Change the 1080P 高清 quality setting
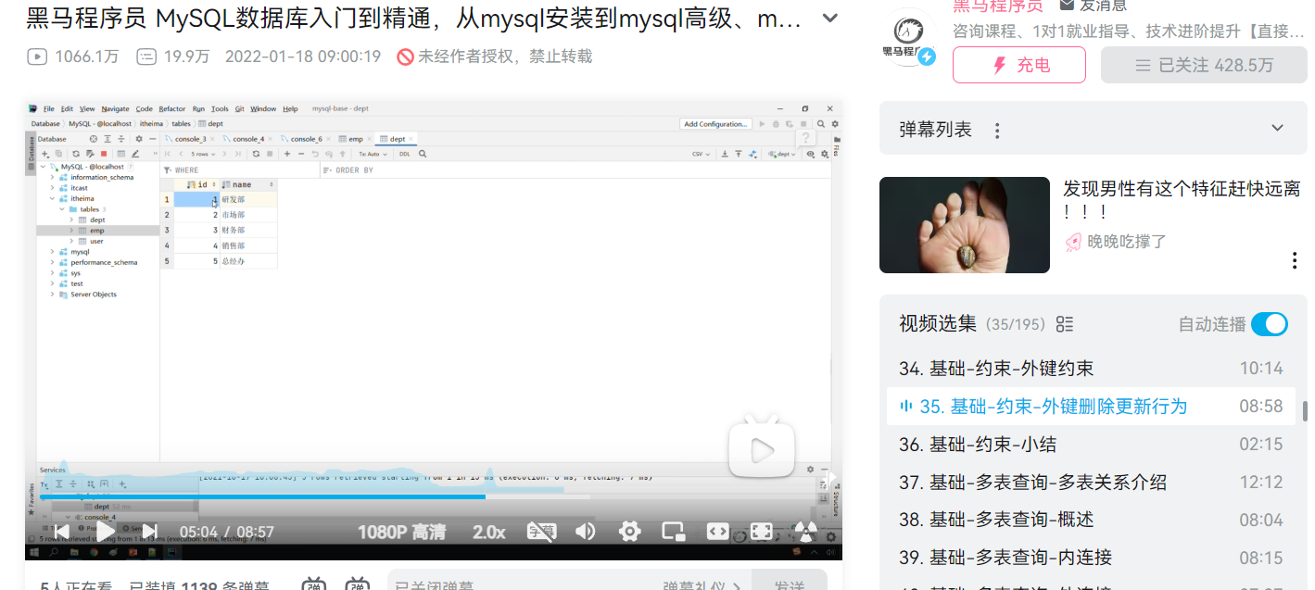This screenshot has width=1315, height=590. click(x=402, y=532)
